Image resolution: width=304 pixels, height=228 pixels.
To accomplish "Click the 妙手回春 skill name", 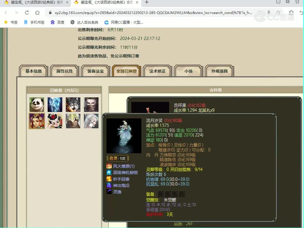I will [x=121, y=179].
